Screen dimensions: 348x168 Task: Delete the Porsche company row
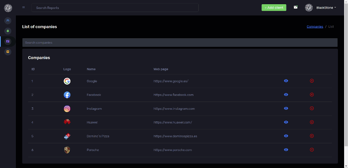coord(312,149)
